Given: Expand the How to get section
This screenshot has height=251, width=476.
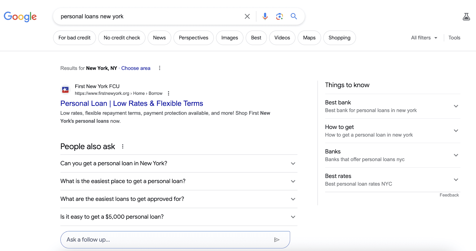Looking at the screenshot, I should pos(393,131).
